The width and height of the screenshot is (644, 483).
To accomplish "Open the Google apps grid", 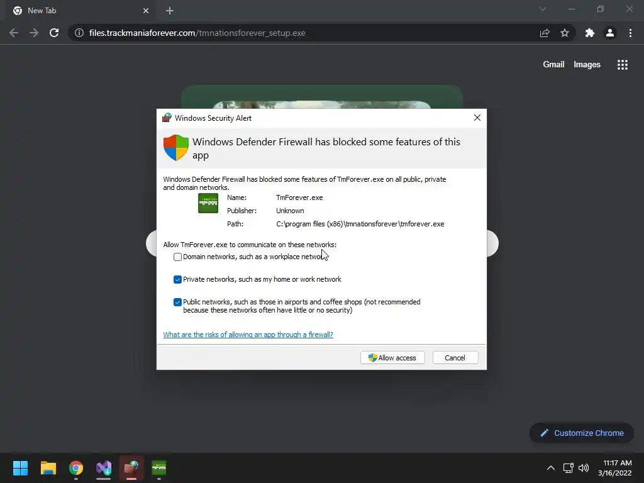I will 623,65.
